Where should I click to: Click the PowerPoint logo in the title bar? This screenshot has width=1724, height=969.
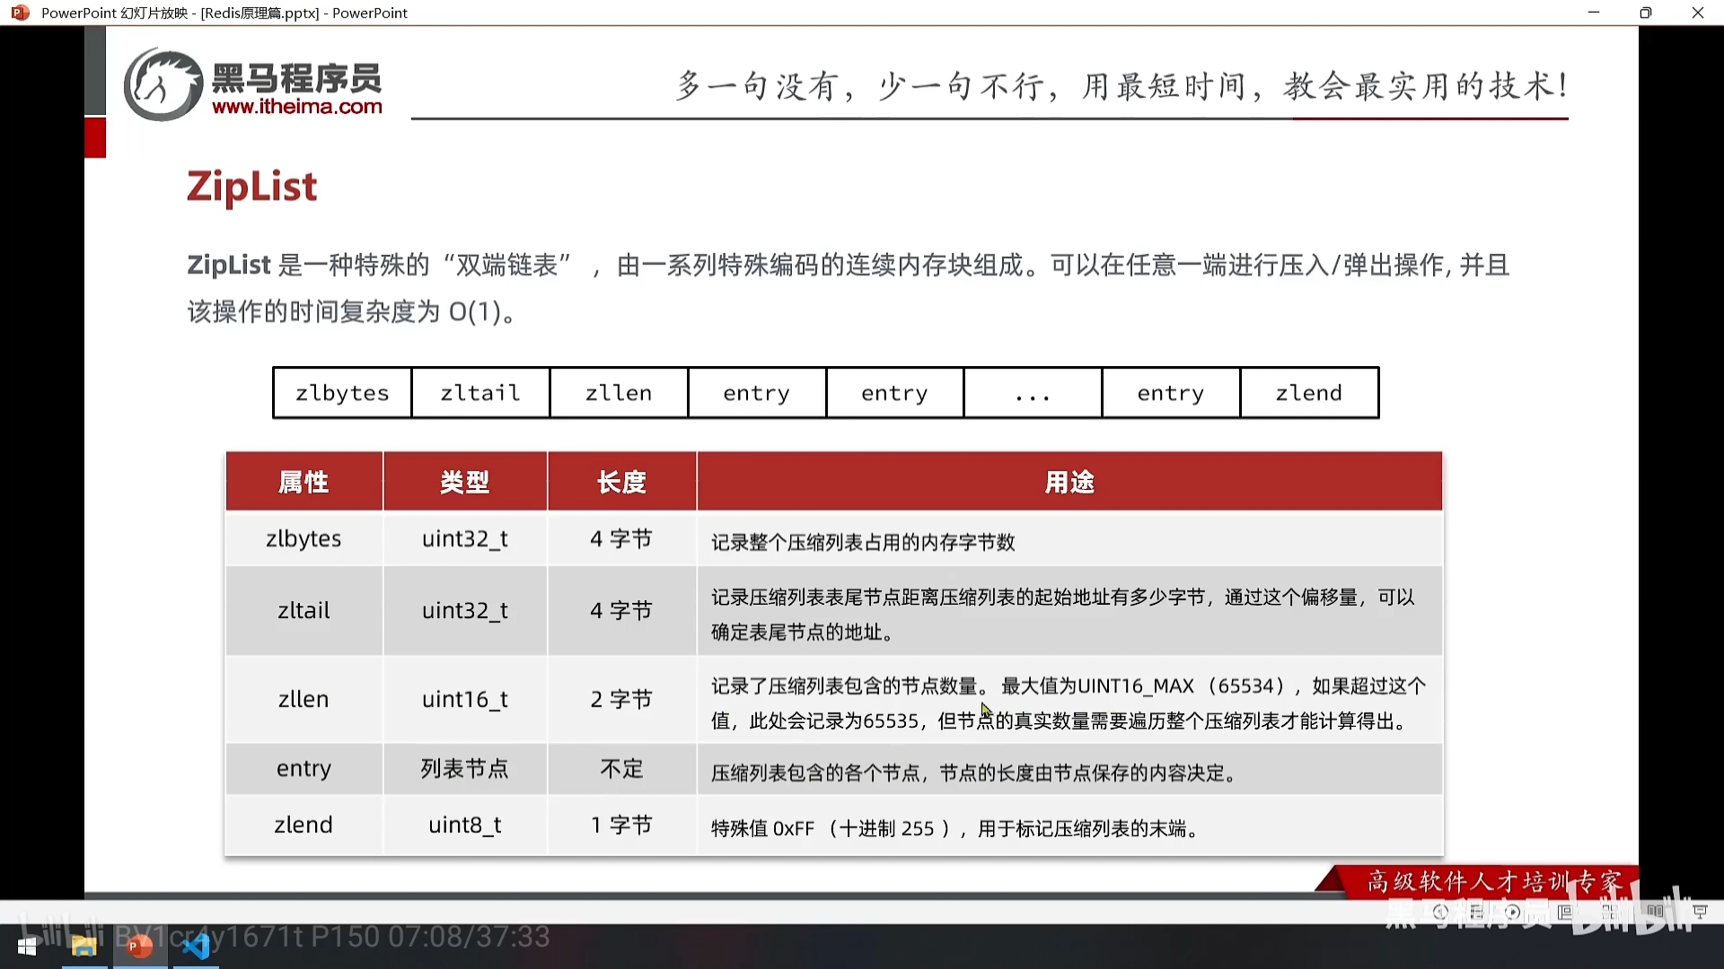[20, 13]
